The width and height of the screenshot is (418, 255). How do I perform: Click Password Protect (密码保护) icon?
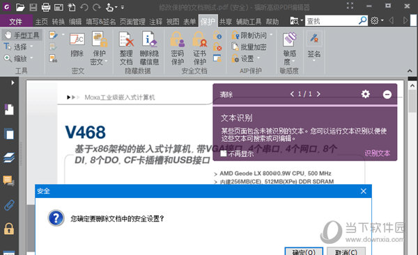click(177, 49)
